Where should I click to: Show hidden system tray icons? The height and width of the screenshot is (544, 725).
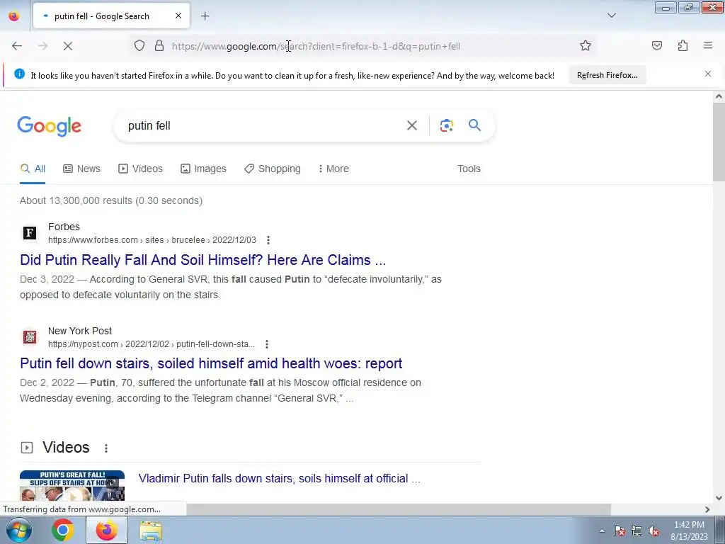click(602, 531)
